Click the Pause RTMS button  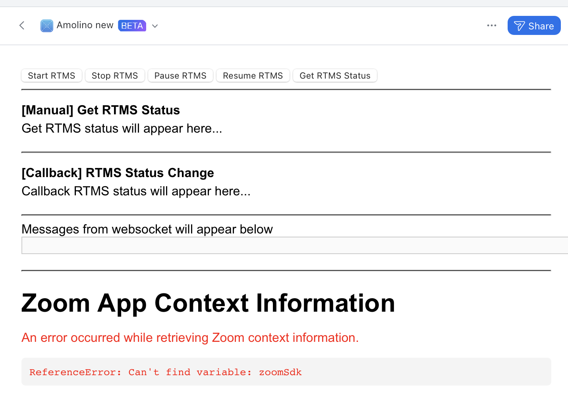pos(180,75)
